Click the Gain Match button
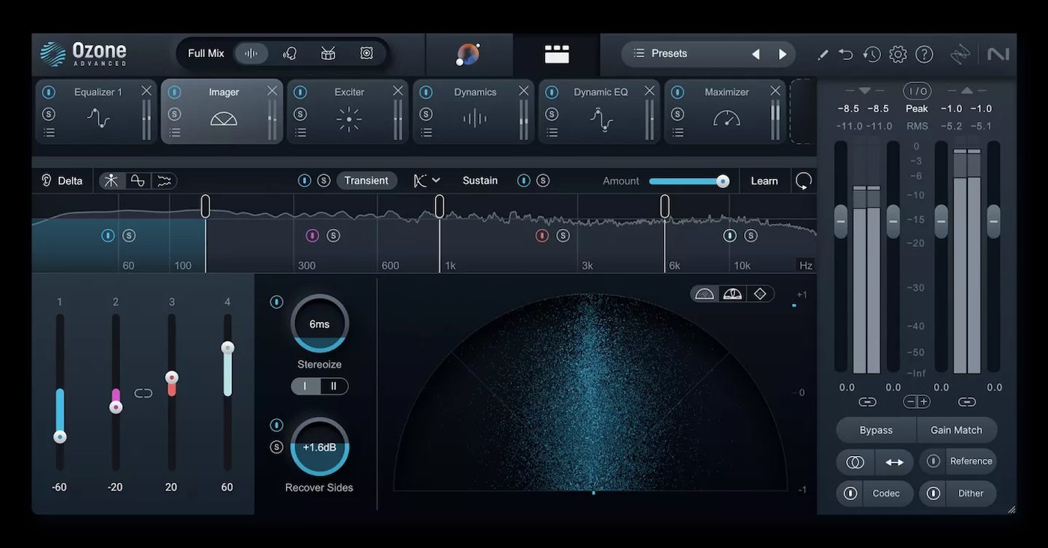Image resolution: width=1048 pixels, height=548 pixels. [x=957, y=430]
